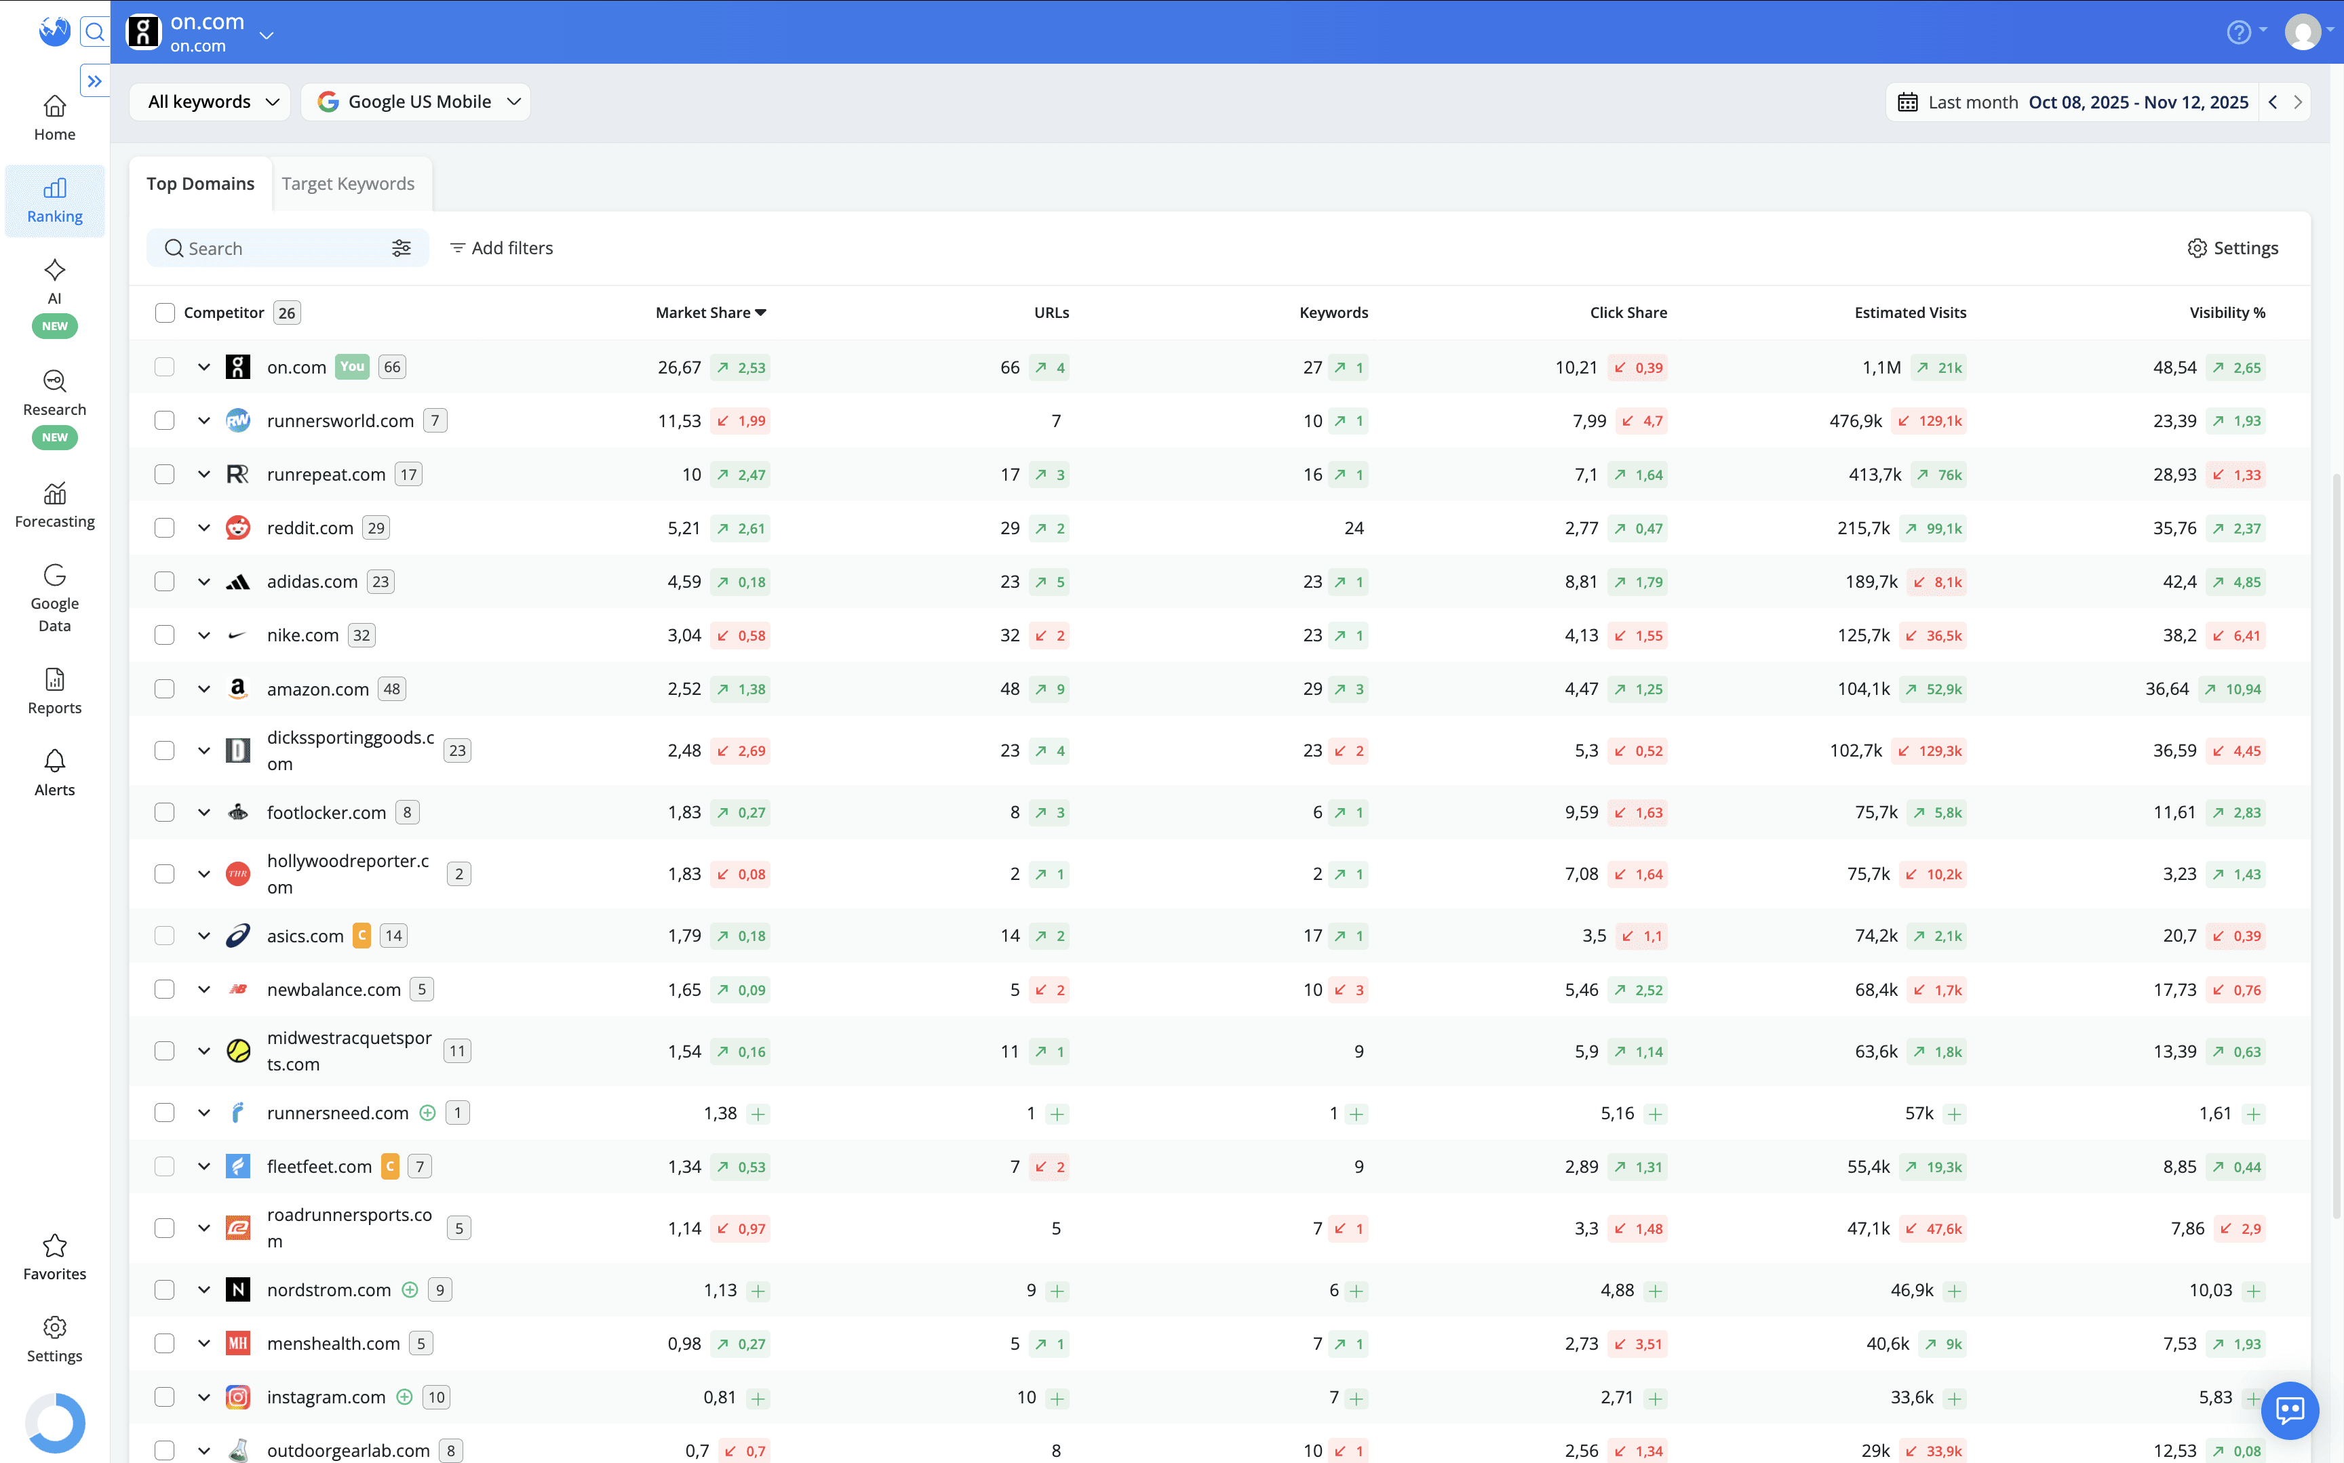The height and width of the screenshot is (1463, 2344).
Task: Click the calendar icon in date range
Action: pyautogui.click(x=1907, y=102)
